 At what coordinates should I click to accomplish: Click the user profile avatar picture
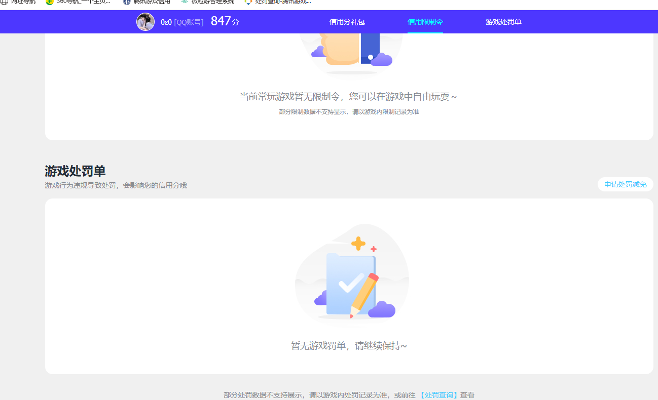(145, 22)
